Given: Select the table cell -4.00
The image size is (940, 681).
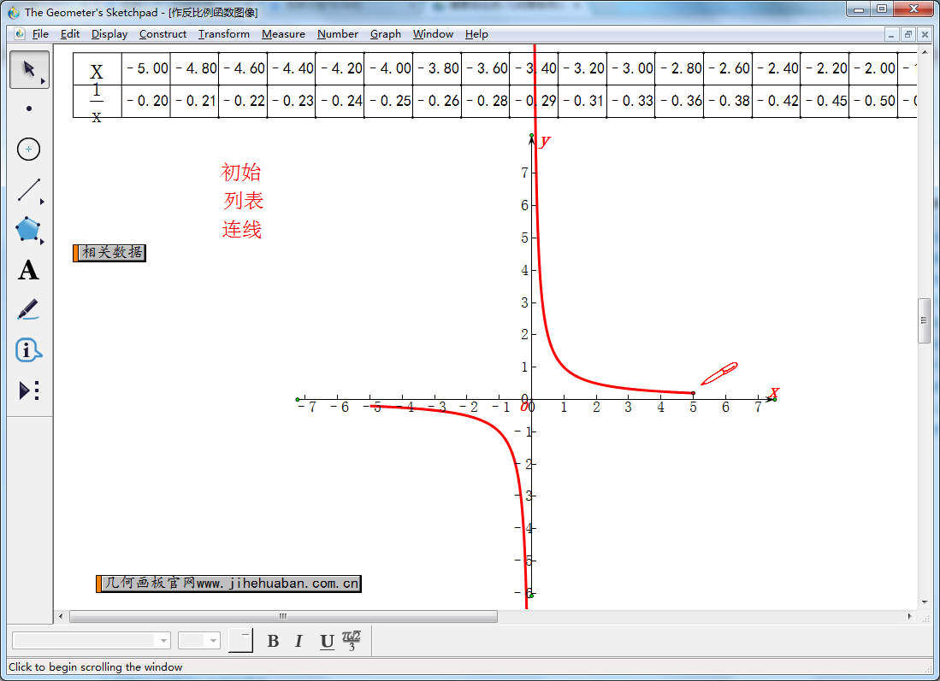Looking at the screenshot, I should [x=388, y=68].
